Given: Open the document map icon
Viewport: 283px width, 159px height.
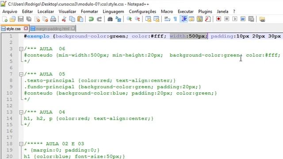Looking at the screenshot, I should pos(199,19).
